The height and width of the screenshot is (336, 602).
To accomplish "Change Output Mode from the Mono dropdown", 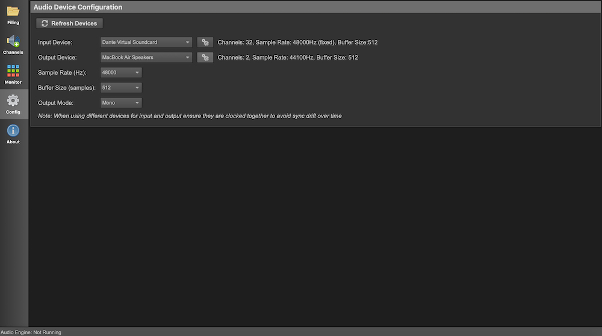I will coord(121,102).
